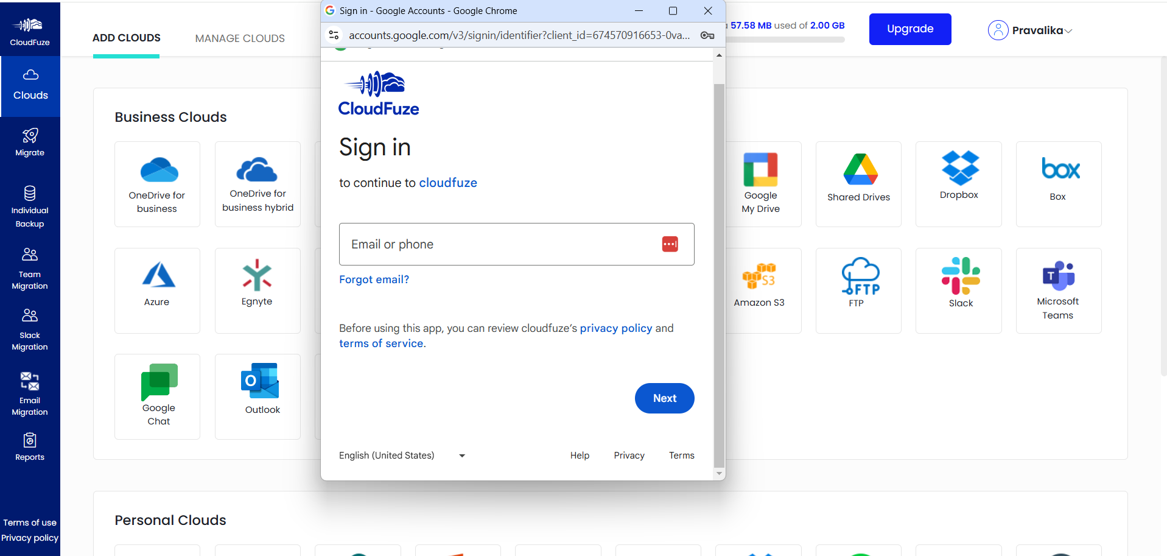This screenshot has height=556, width=1167.
Task: Add Egnyte cloud
Action: coord(258,290)
